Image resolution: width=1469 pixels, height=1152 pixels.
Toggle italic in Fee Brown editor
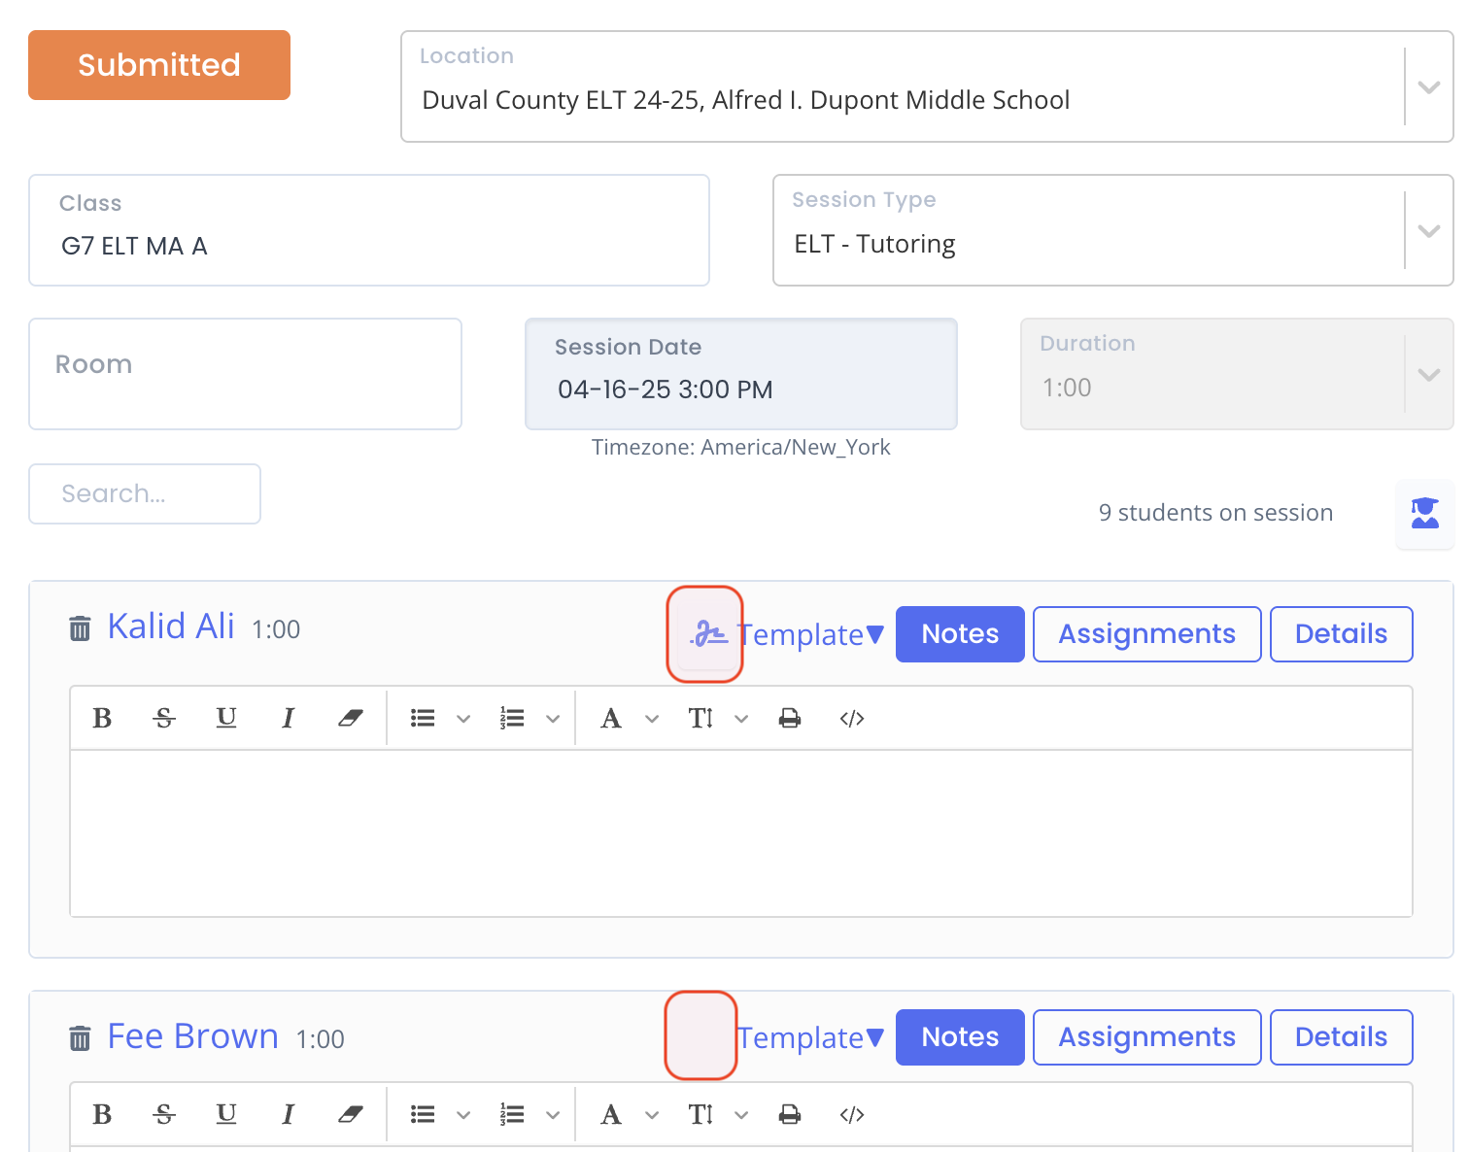pyautogui.click(x=288, y=1114)
